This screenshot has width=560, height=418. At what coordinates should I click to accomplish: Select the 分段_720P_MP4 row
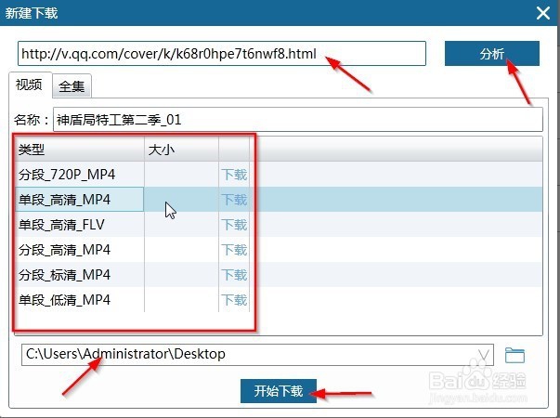279,175
